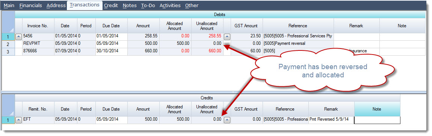This screenshot has width=432, height=136.
Task: Select the Transactions tab
Action: point(84,5)
